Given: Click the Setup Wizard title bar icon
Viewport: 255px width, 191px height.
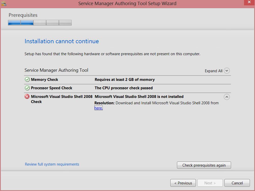Looking at the screenshot, I should point(4,3).
